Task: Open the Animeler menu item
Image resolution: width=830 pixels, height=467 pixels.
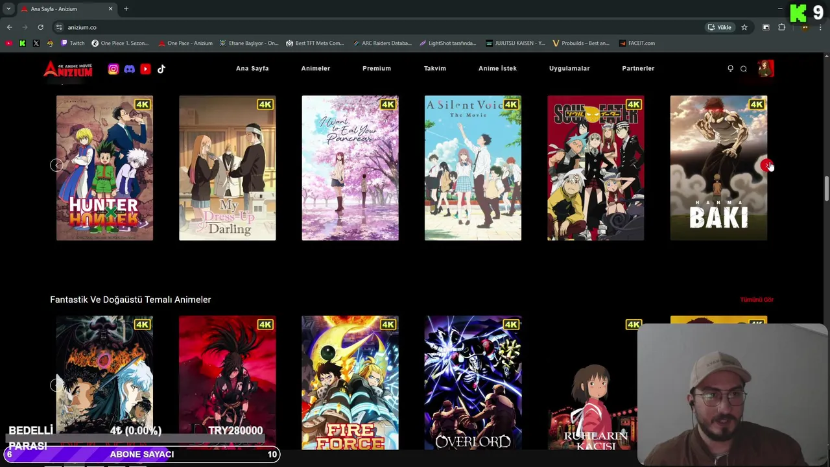Action: pyautogui.click(x=316, y=69)
